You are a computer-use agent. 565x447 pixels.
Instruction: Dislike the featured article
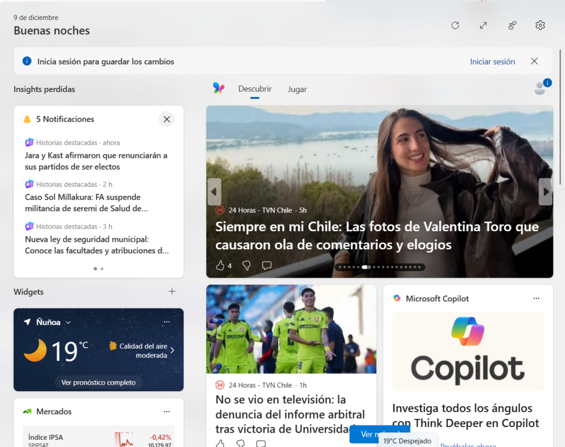(246, 265)
